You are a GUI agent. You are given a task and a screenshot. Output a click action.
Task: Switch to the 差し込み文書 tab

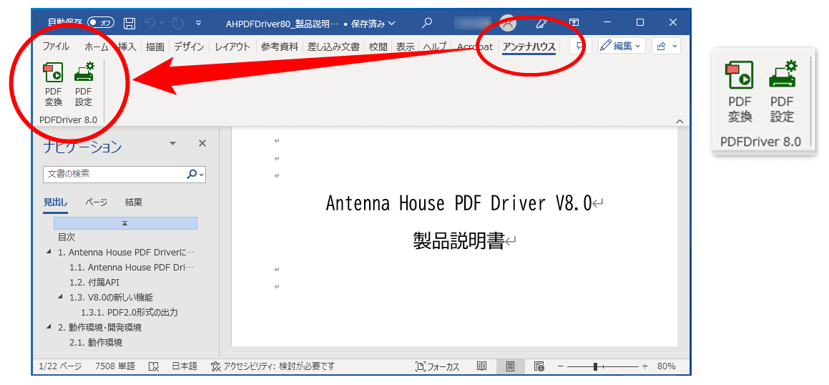coord(333,47)
